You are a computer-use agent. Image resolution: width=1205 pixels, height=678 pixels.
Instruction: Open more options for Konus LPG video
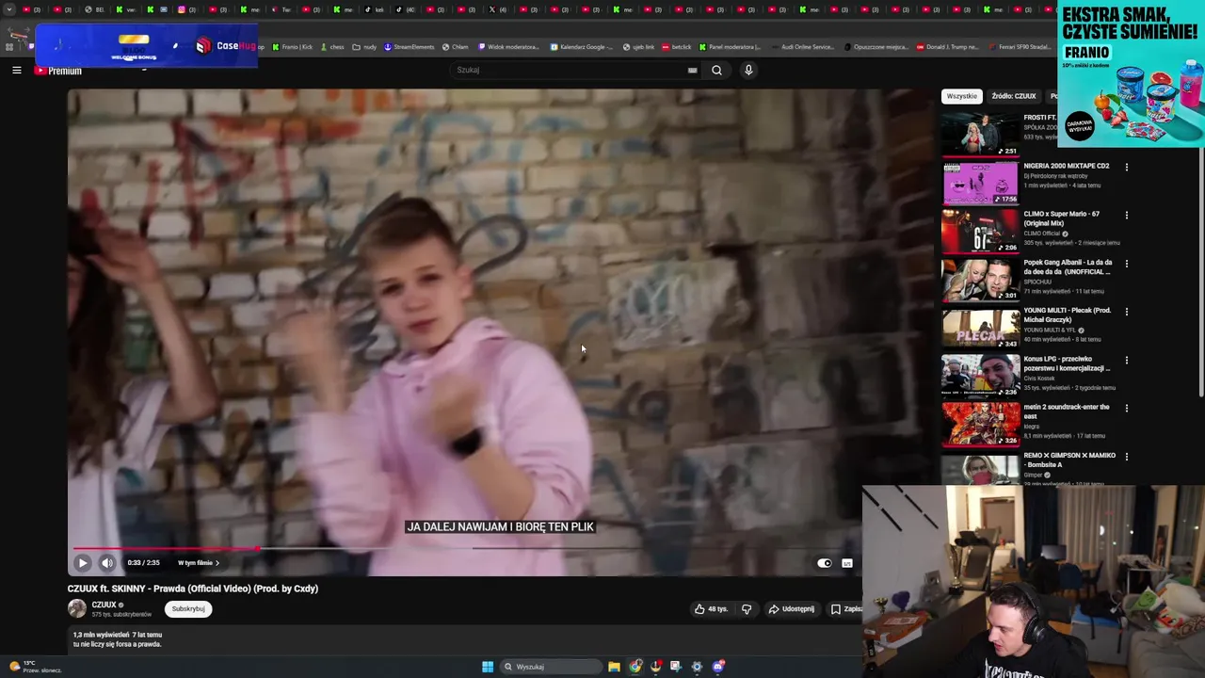1126,360
